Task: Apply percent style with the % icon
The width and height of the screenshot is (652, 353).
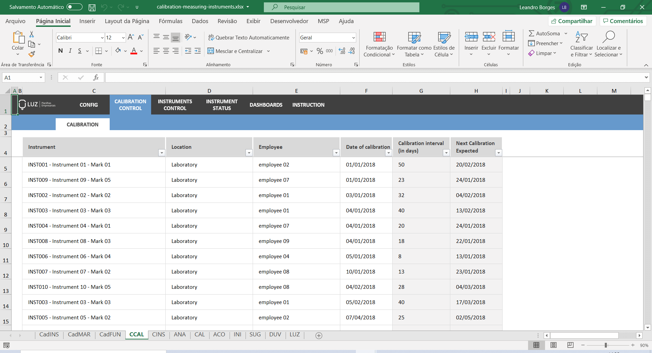Action: tap(319, 51)
